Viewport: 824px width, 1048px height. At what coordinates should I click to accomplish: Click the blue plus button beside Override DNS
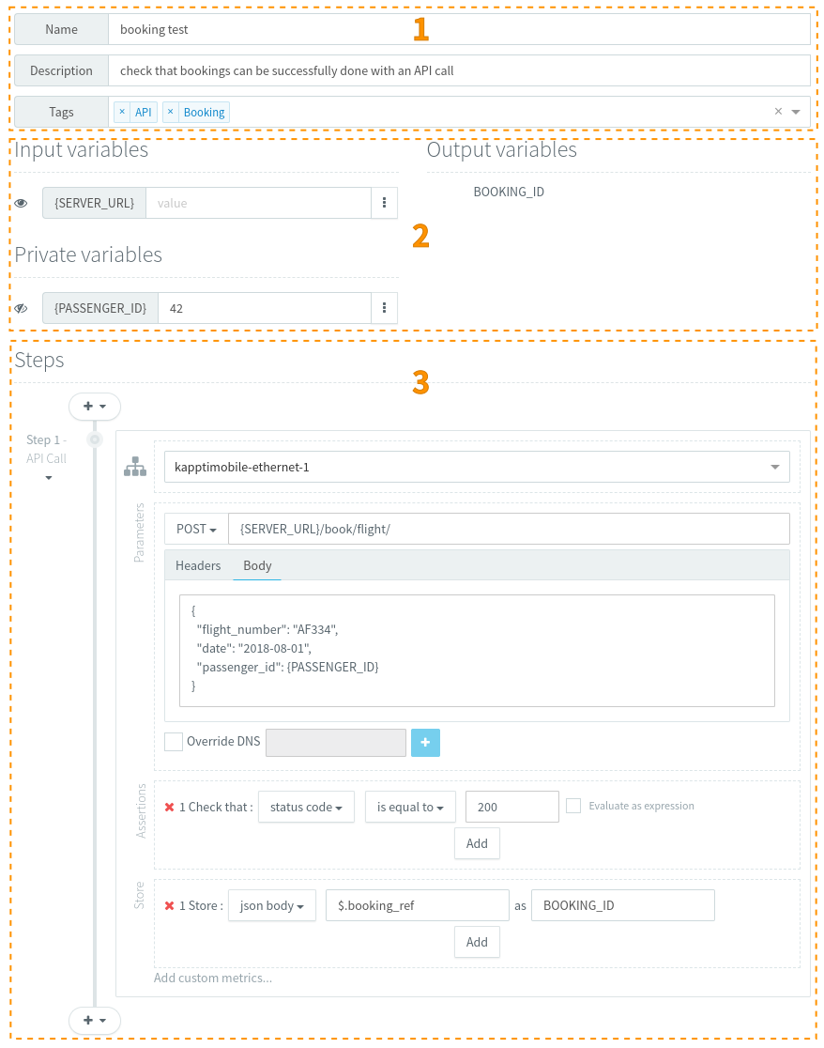coord(425,742)
